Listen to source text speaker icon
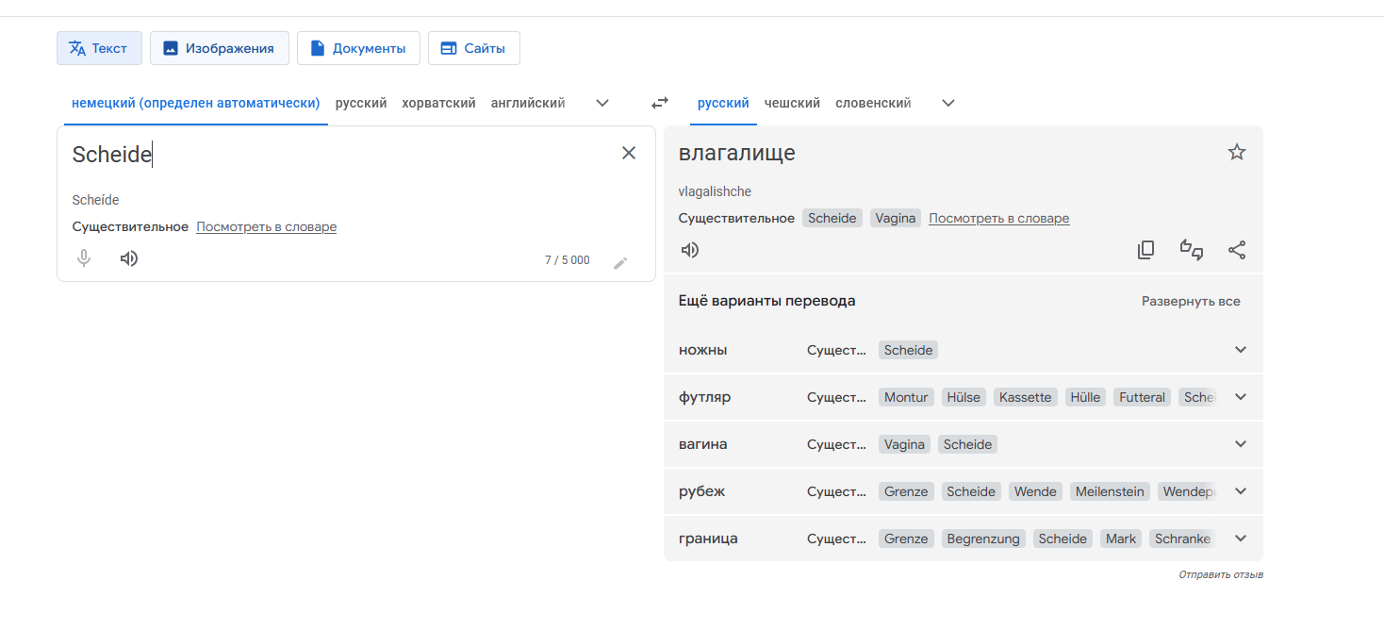The width and height of the screenshot is (1384, 630). [x=129, y=258]
